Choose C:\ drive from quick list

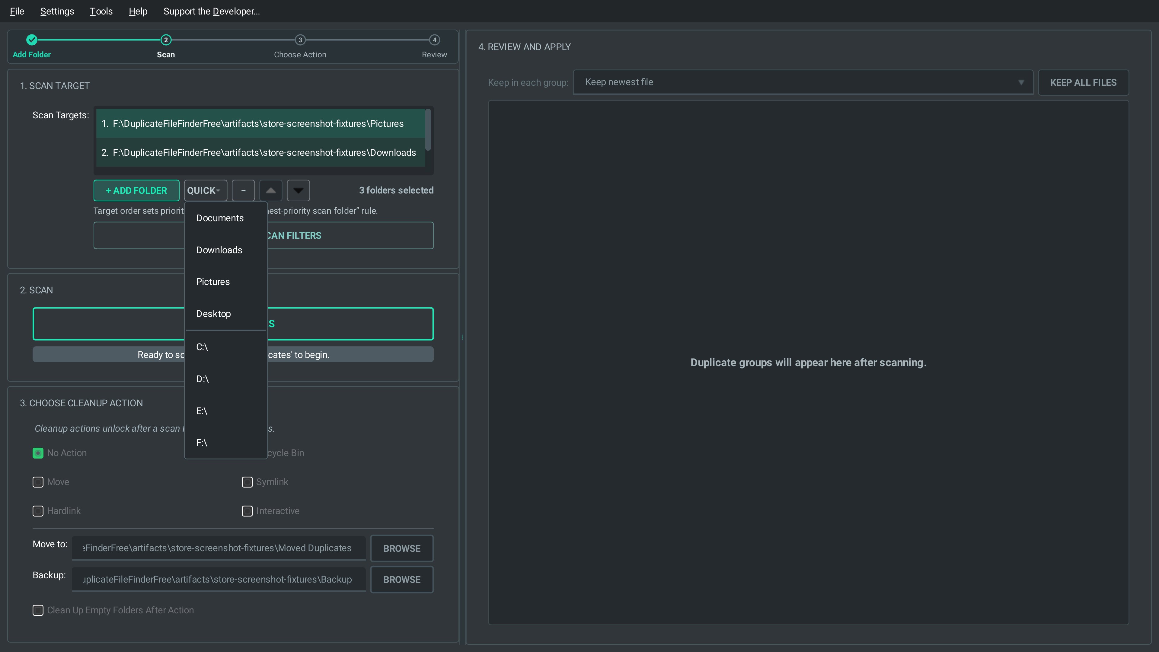(x=226, y=347)
